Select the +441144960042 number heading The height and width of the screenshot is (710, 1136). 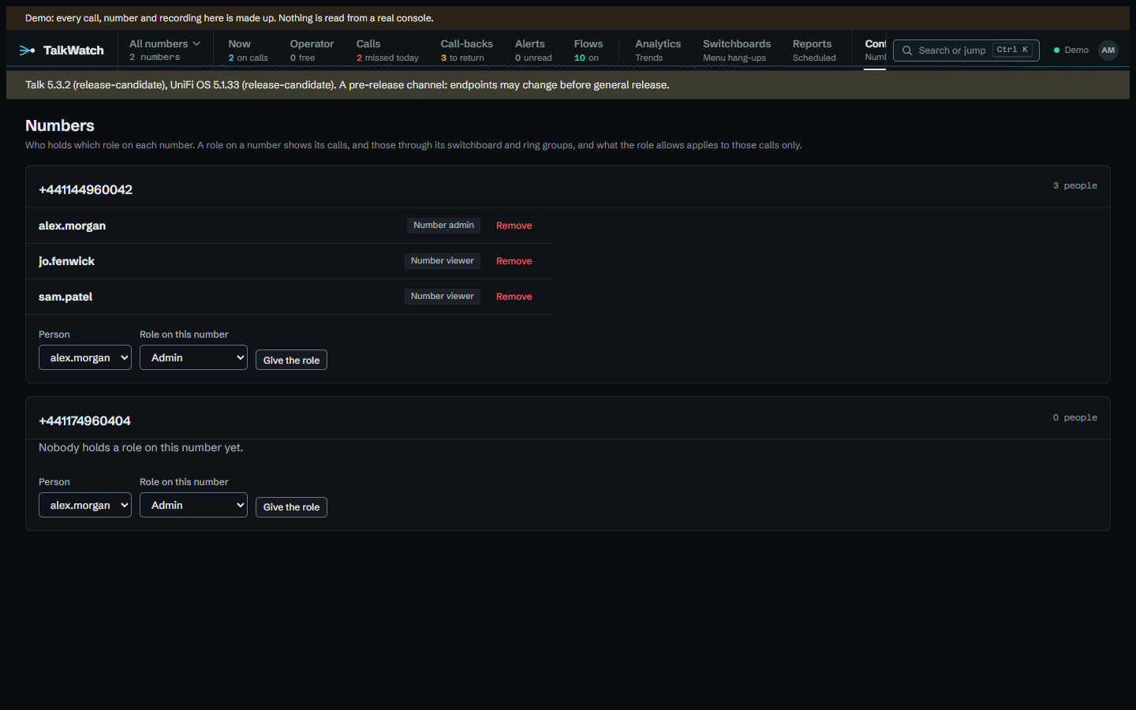(x=85, y=189)
